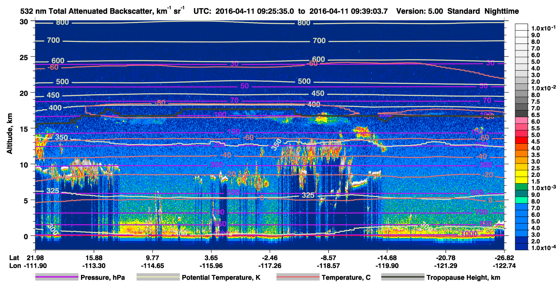Click latitude value 15.88
This screenshot has height=287, width=560.
93,257
